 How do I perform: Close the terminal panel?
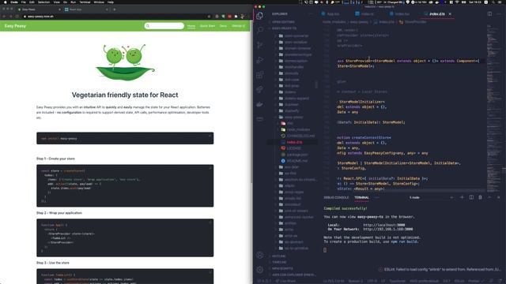click(x=499, y=197)
